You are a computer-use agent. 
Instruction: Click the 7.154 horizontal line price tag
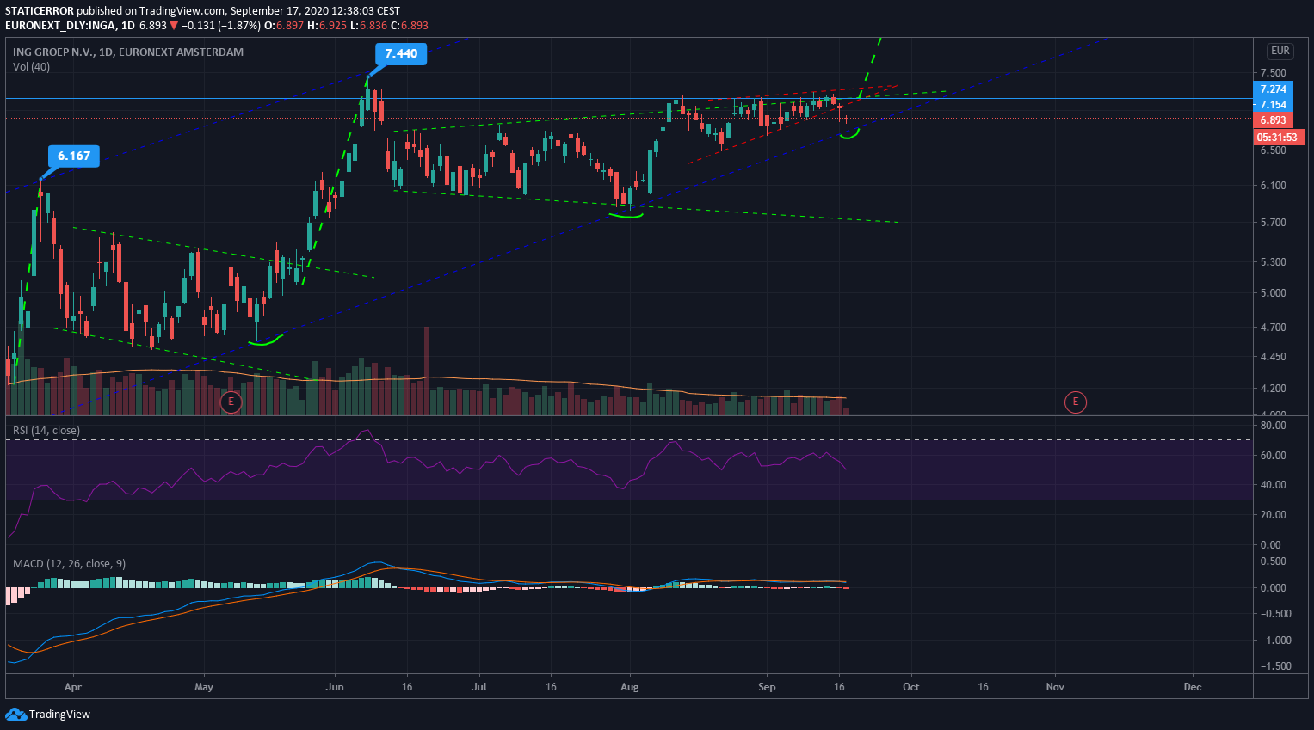tap(1273, 105)
